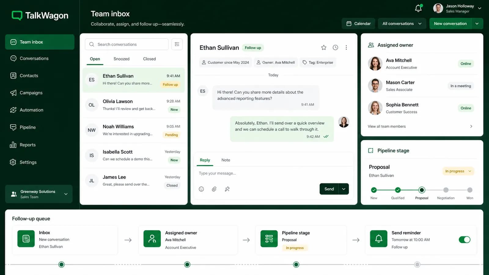Open the James Lee conversation

click(134, 181)
